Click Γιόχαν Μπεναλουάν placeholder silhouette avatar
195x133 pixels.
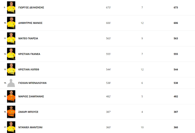(x=11, y=83)
